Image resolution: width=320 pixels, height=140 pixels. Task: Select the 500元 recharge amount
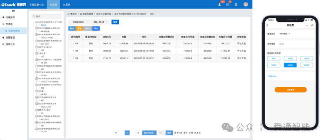[x=274, y=65]
